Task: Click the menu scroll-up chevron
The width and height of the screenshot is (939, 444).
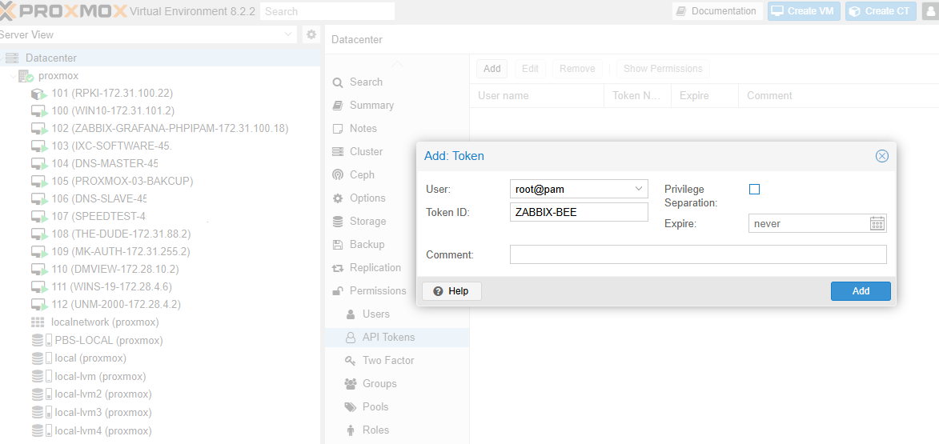Action: point(397,64)
